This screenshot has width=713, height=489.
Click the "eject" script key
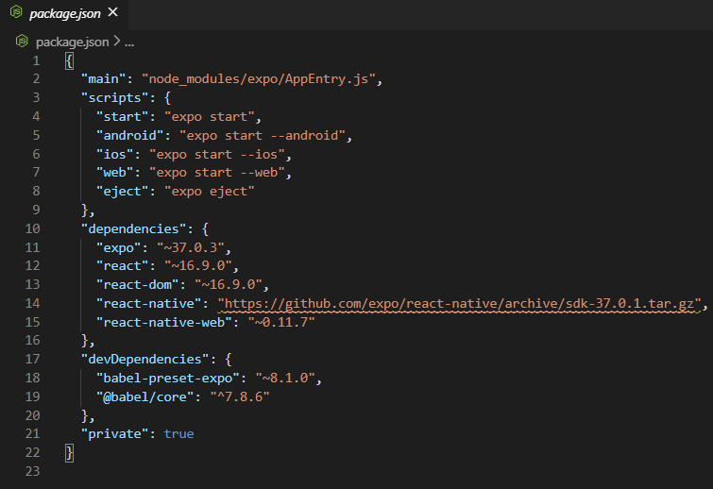(x=123, y=192)
